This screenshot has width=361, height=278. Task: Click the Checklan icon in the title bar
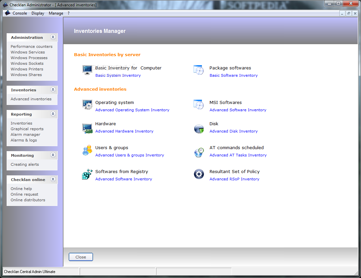pos(5,5)
